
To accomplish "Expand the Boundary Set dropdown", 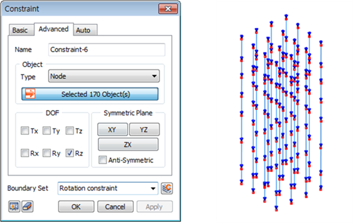I will (108, 188).
